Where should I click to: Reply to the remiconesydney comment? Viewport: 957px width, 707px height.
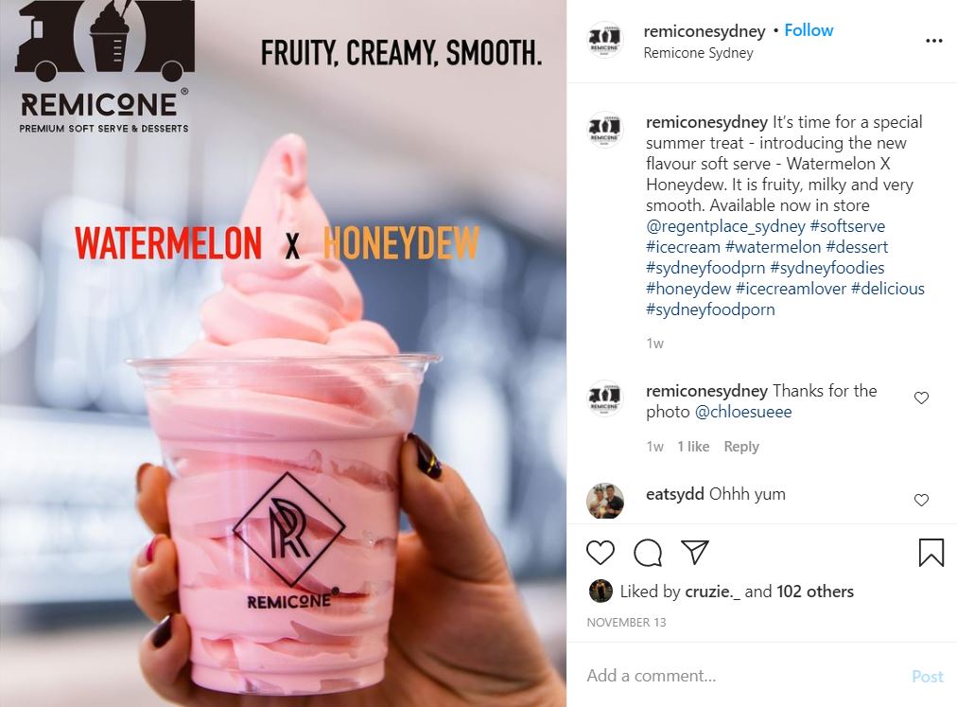point(741,447)
